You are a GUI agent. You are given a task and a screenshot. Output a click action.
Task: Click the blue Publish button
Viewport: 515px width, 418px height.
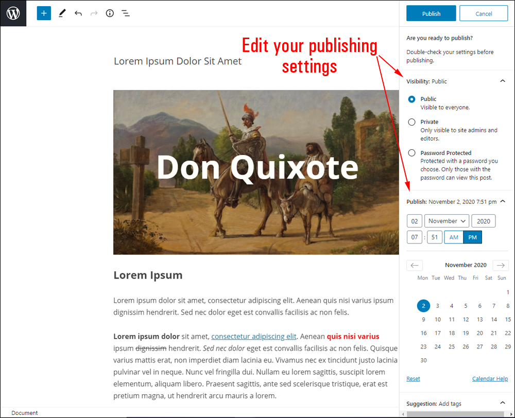click(x=431, y=13)
